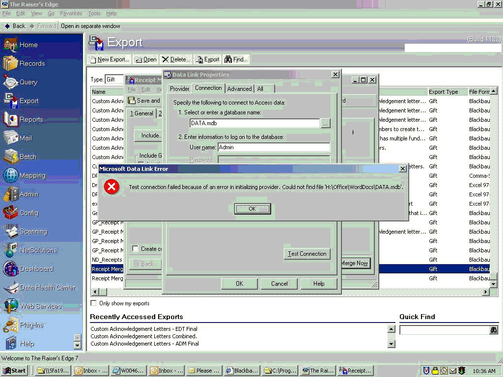Open Admin in the sidebar
503x377 pixels.
click(x=21, y=194)
